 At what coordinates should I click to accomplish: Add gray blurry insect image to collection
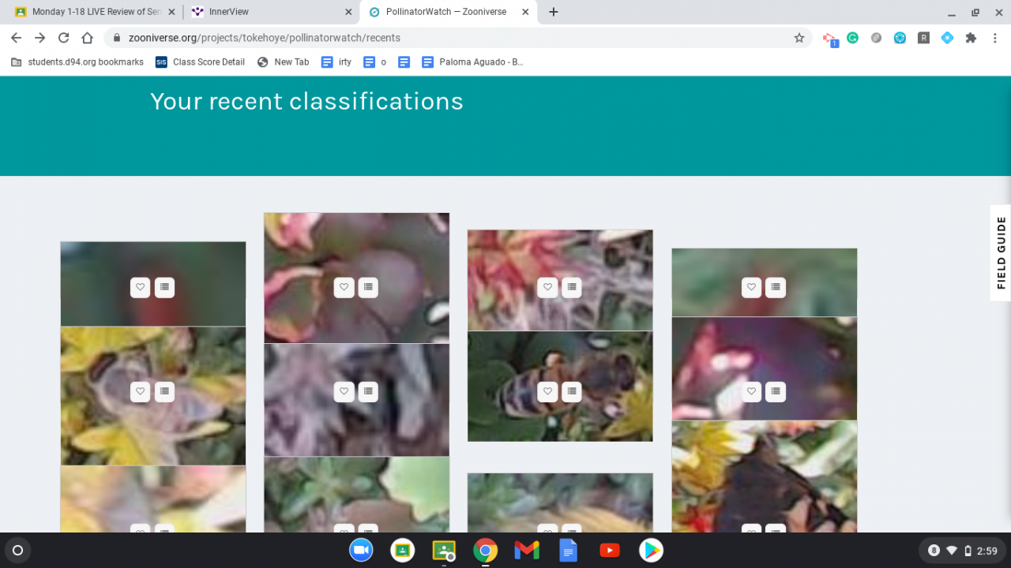[368, 391]
